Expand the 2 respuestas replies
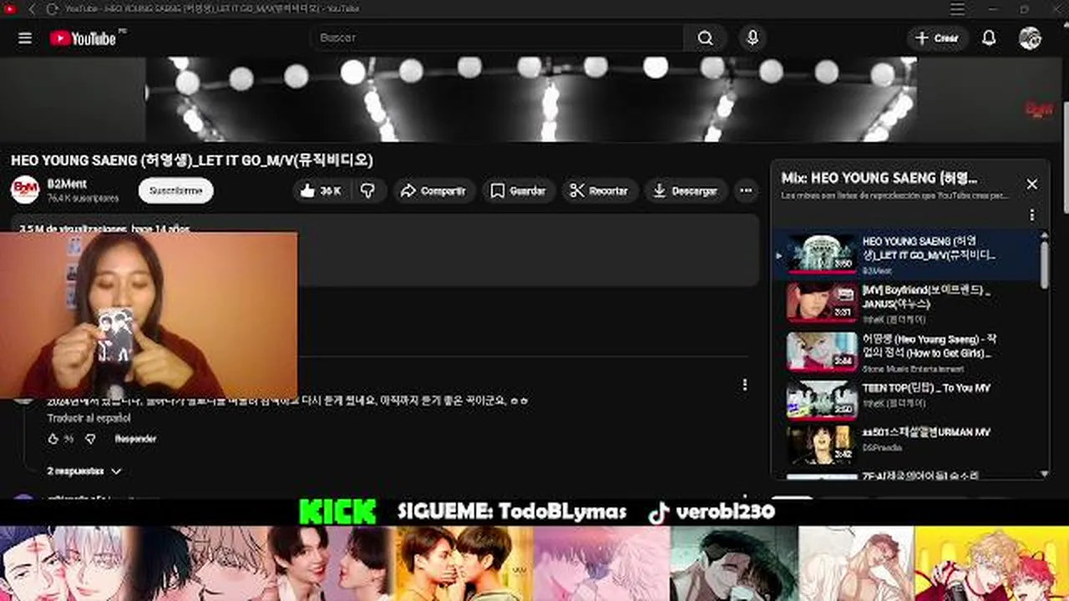 pyautogui.click(x=84, y=471)
